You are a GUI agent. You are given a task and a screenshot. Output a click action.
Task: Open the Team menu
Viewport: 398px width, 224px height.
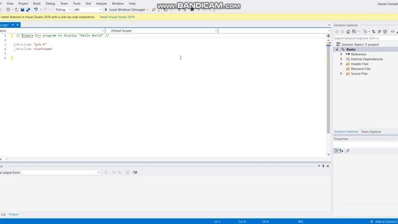[x=64, y=4]
